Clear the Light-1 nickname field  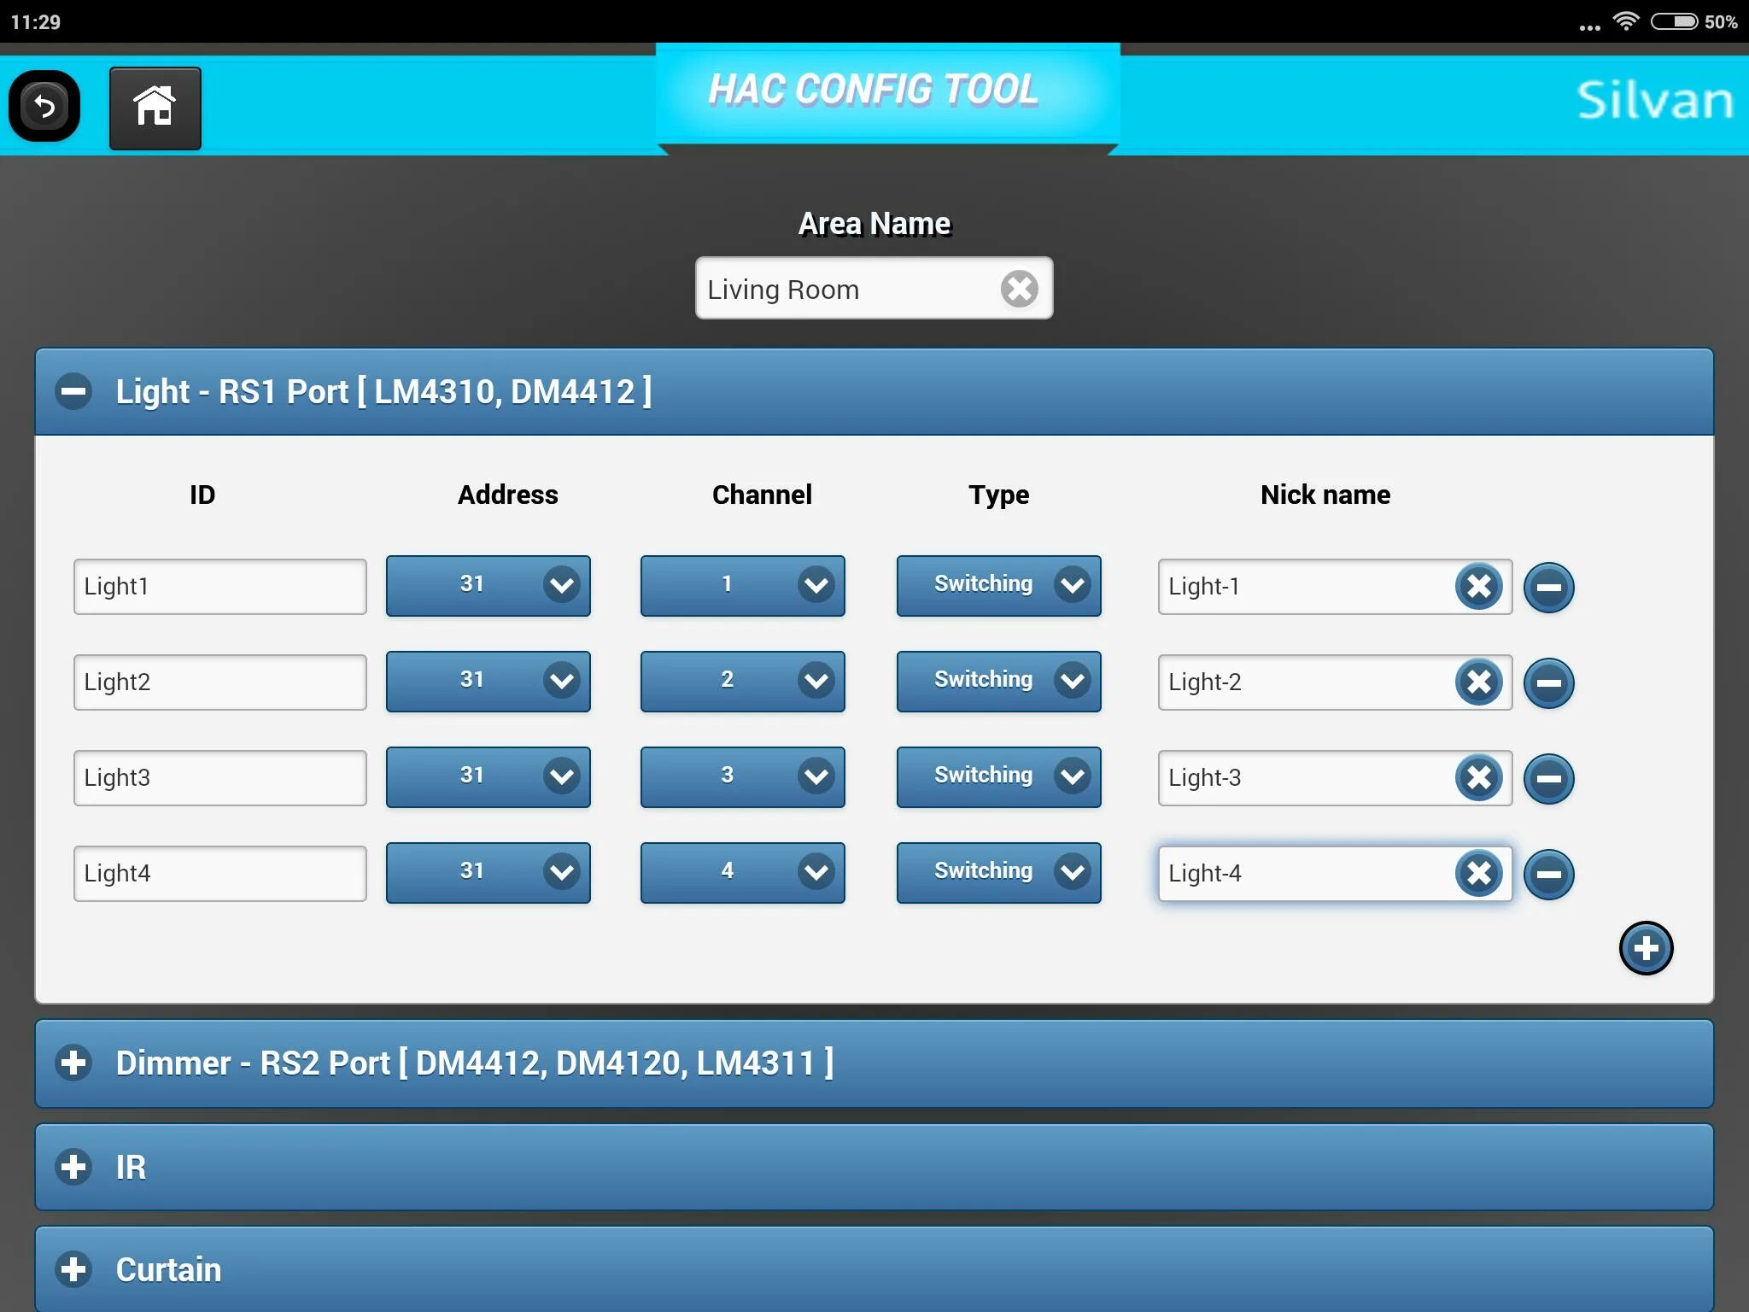click(1478, 587)
